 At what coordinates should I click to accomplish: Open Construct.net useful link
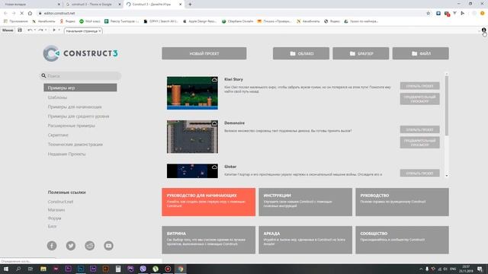60,202
